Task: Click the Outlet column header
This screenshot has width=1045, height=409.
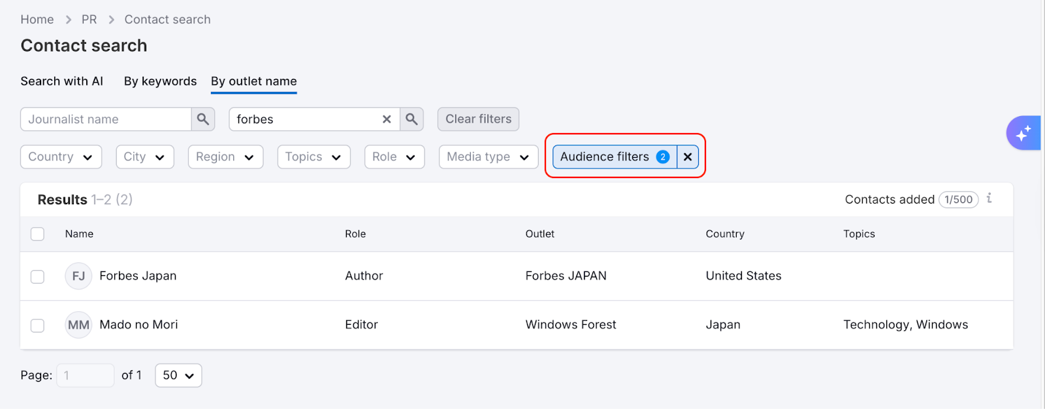Action: 540,234
